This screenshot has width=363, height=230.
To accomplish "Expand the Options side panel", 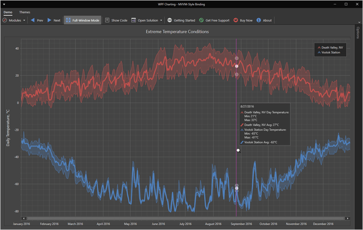I will 358,33.
